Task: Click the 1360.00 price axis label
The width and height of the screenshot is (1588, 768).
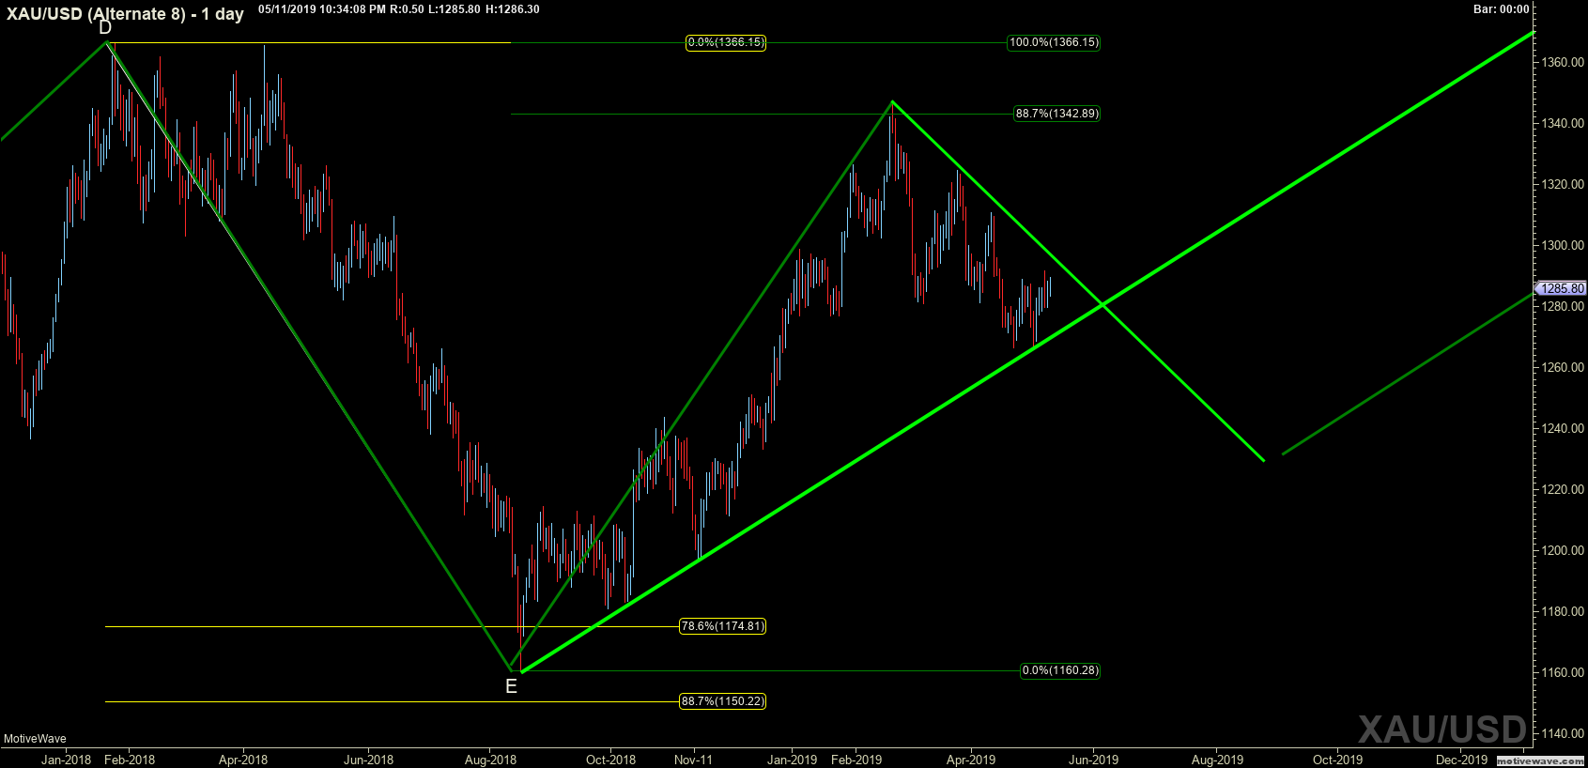Action: [x=1563, y=62]
